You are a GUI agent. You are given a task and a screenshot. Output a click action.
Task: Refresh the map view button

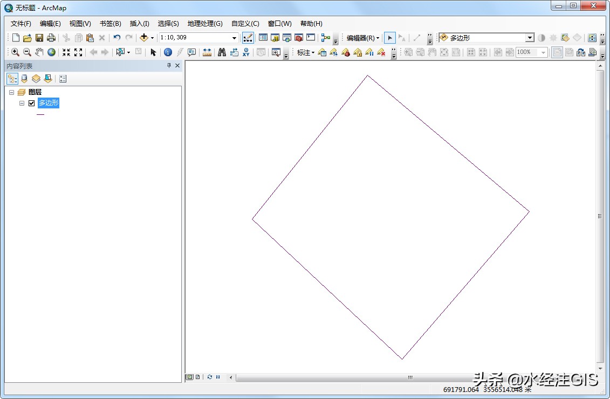click(210, 377)
